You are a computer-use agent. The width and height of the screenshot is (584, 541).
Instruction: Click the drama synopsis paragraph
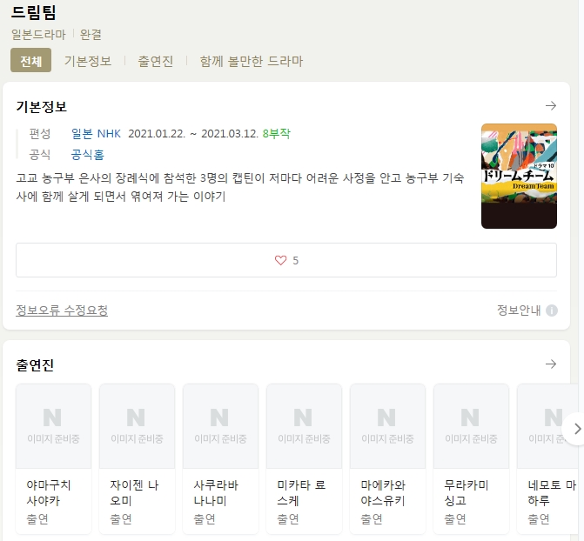tap(240, 187)
